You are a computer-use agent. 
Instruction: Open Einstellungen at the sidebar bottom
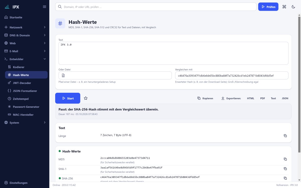25,183
